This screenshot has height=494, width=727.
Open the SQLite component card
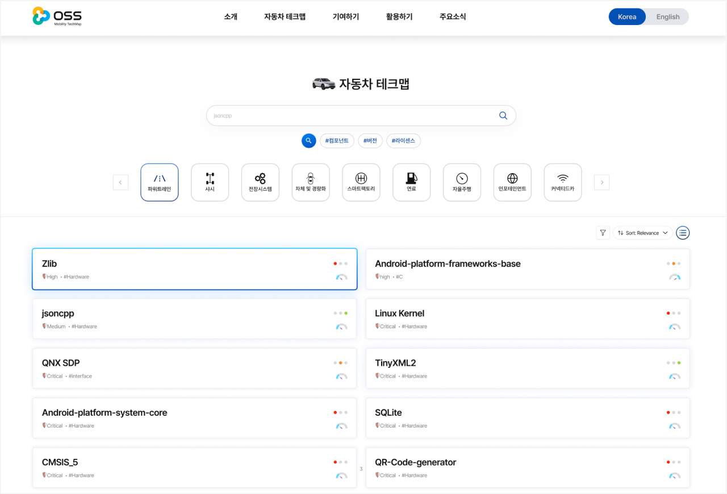(x=528, y=418)
